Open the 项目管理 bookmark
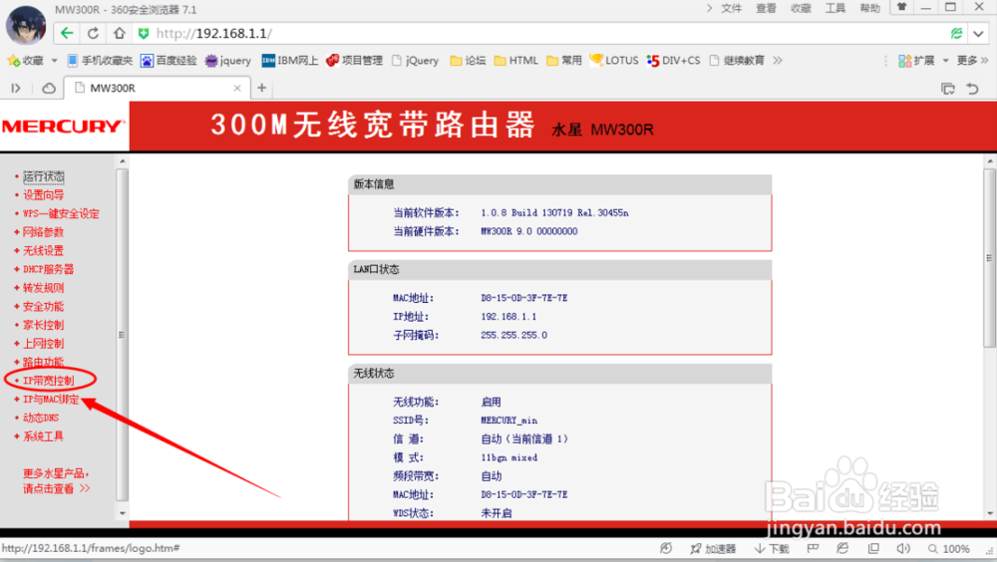Image resolution: width=997 pixels, height=562 pixels. point(354,61)
